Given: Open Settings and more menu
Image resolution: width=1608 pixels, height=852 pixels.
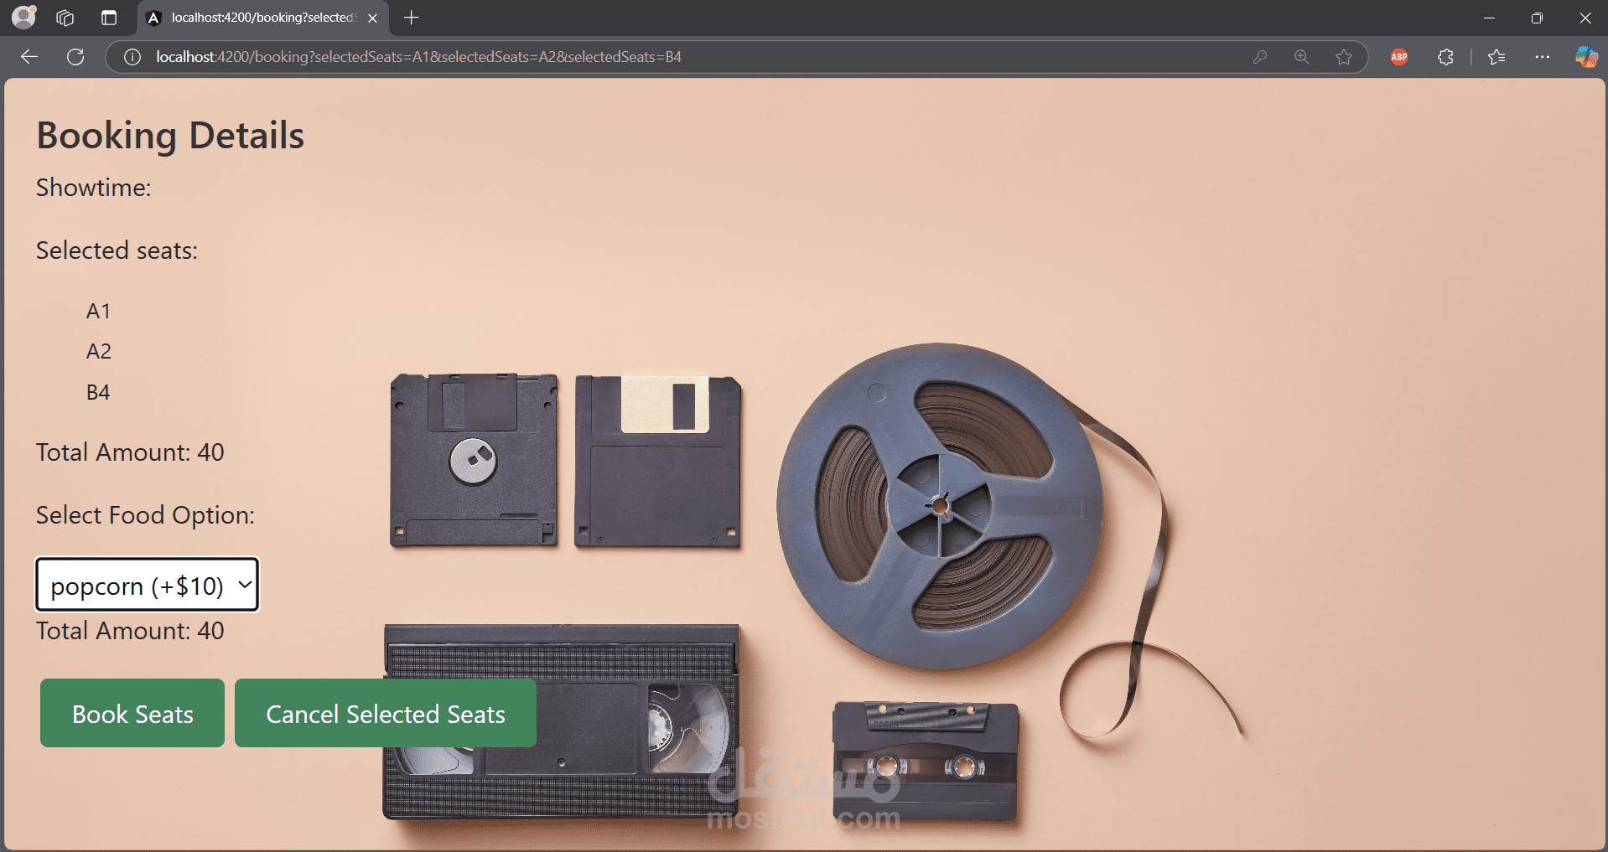Looking at the screenshot, I should [1542, 57].
